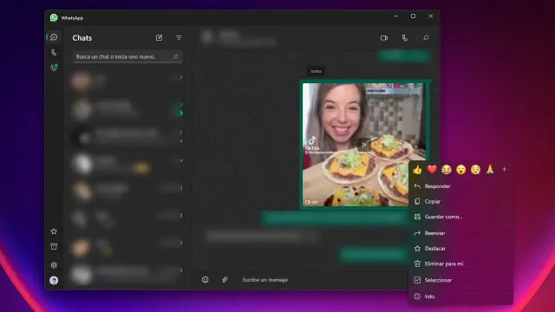
Task: Choose Reenviar in context menu
Action: click(461, 233)
